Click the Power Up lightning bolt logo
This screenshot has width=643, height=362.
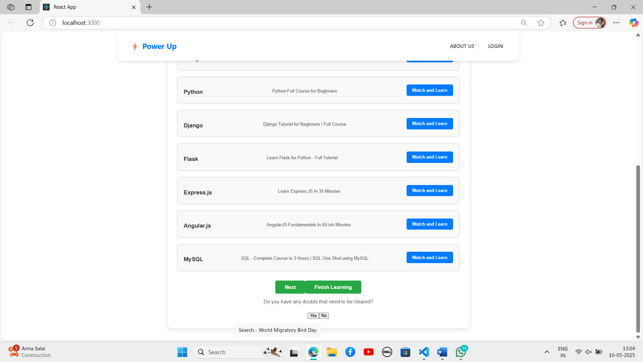pos(135,46)
